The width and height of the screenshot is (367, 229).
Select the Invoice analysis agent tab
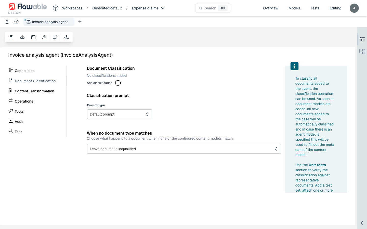49,22
